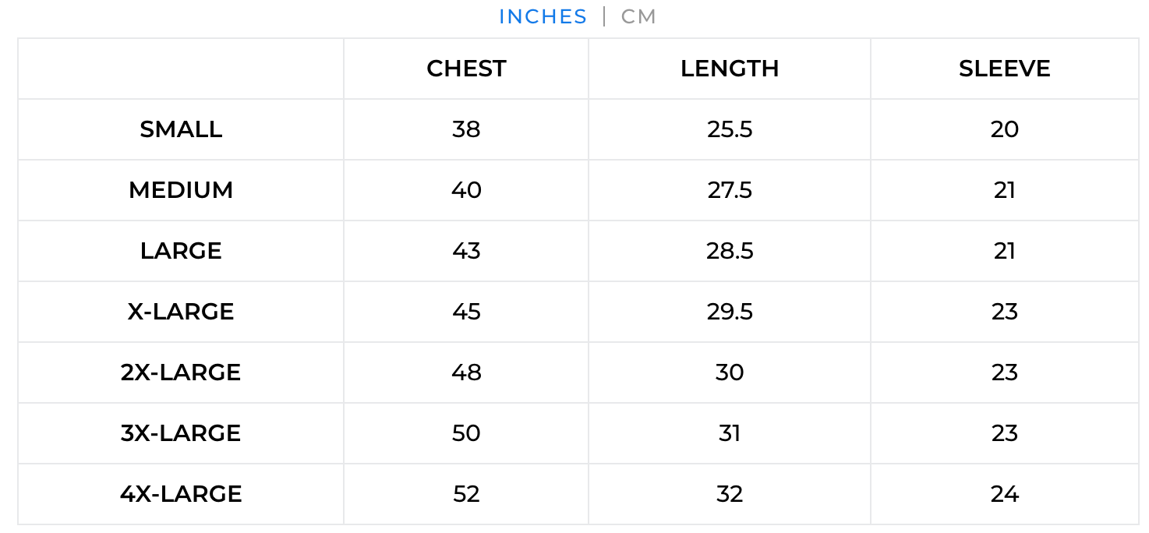Select the 4X-LARGE size row label
Image resolution: width=1149 pixels, height=533 pixels.
181,494
